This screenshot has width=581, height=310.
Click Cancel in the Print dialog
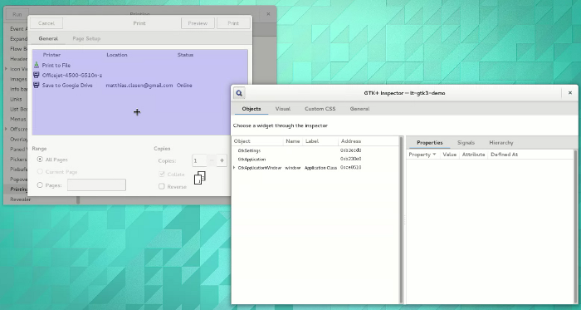pyautogui.click(x=46, y=23)
